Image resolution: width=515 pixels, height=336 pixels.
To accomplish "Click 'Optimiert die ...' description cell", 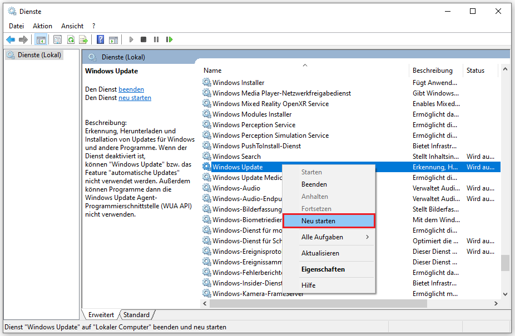I will pos(435,241).
